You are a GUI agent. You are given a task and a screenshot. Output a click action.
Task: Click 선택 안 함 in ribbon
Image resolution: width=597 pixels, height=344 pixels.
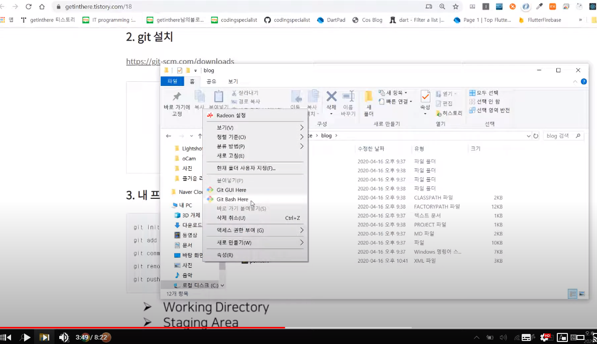tap(485, 101)
